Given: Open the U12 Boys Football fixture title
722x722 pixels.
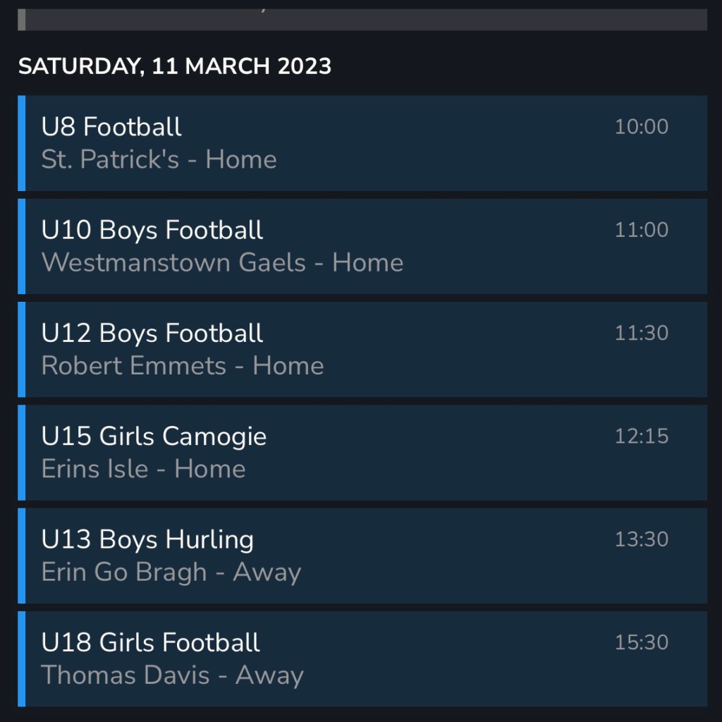Looking at the screenshot, I should pos(152,333).
